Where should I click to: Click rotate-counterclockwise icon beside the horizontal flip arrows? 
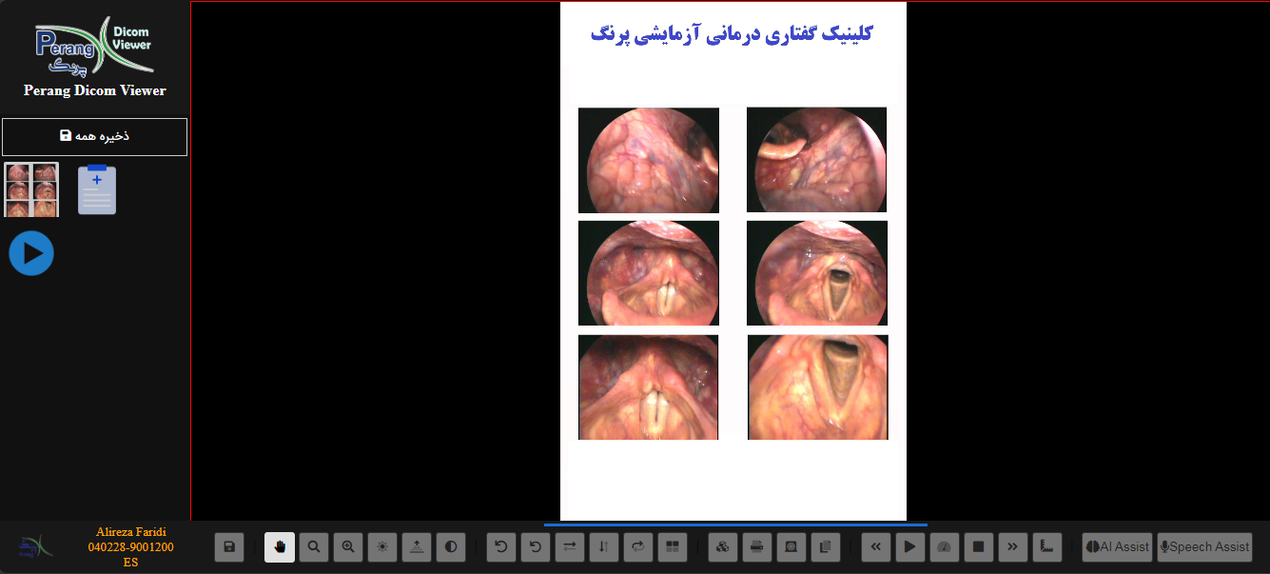click(x=536, y=547)
